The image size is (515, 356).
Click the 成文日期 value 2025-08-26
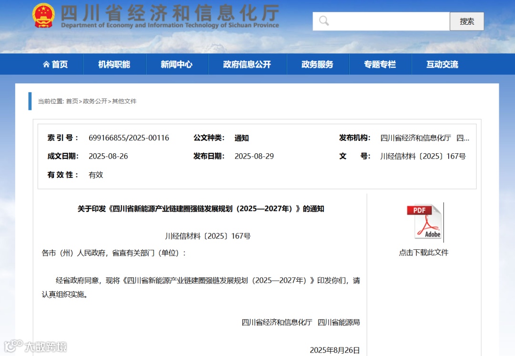[108, 157]
